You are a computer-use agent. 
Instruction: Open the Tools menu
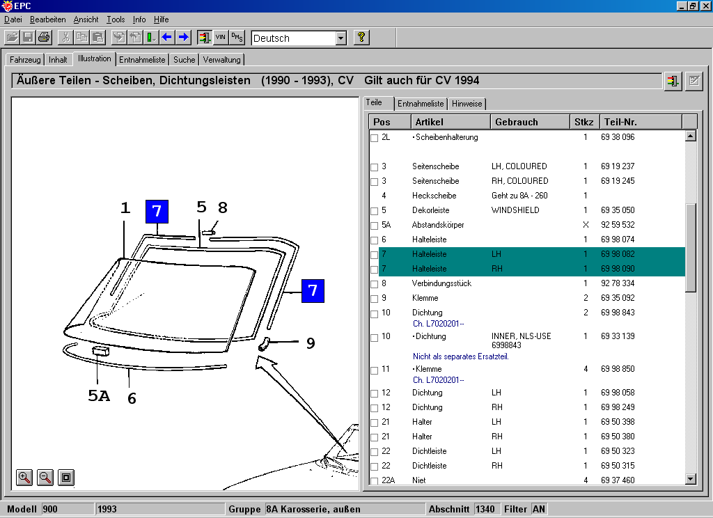[116, 19]
